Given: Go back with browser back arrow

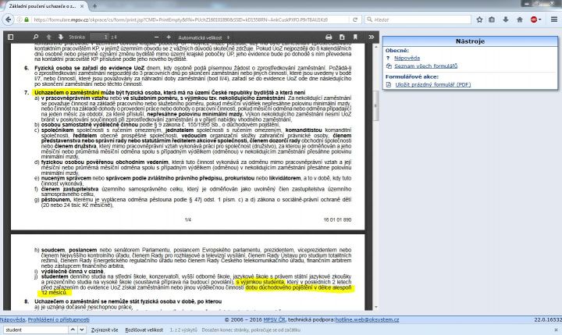Looking at the screenshot, I should click(9, 20).
